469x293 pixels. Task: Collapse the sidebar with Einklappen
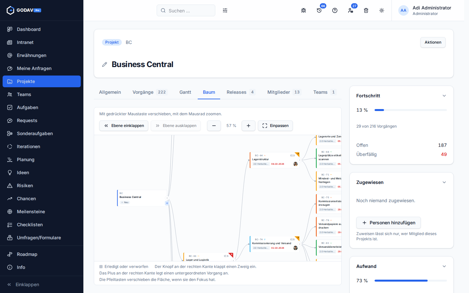(42, 285)
